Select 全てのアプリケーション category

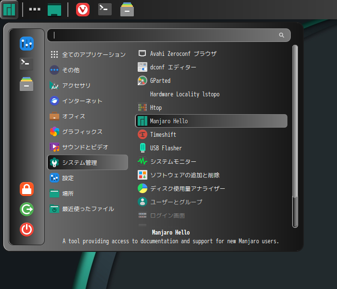[88, 54]
